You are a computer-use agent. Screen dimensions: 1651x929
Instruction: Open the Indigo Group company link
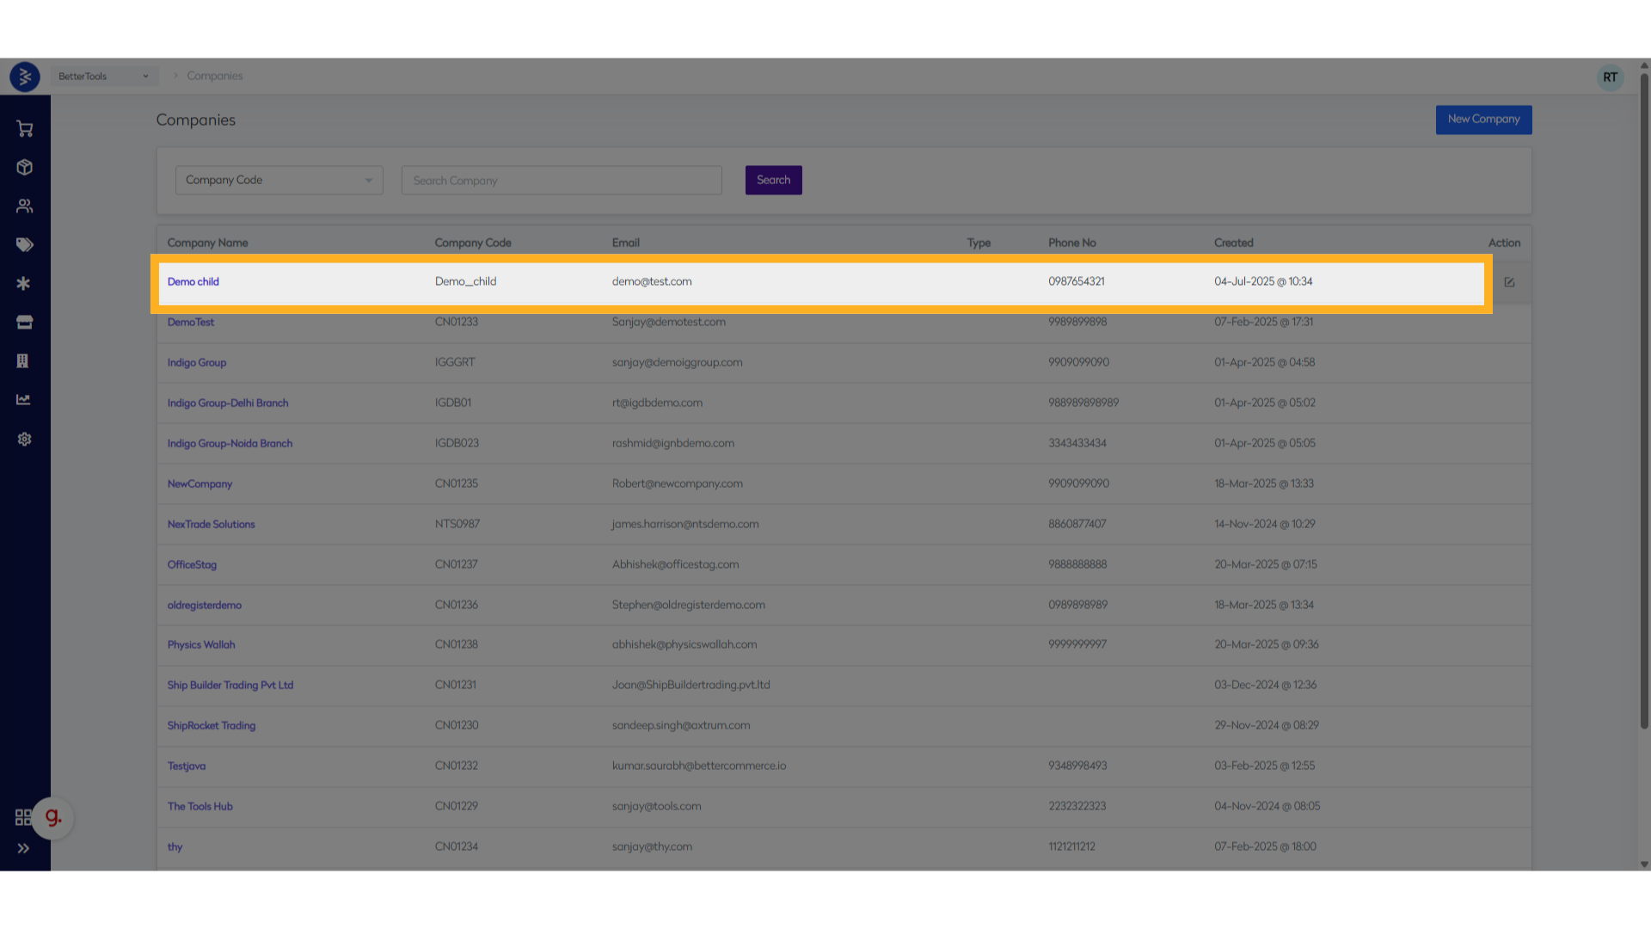point(197,363)
